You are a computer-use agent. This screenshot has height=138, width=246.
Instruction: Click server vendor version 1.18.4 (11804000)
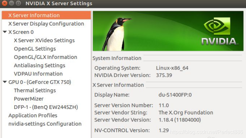(180, 120)
